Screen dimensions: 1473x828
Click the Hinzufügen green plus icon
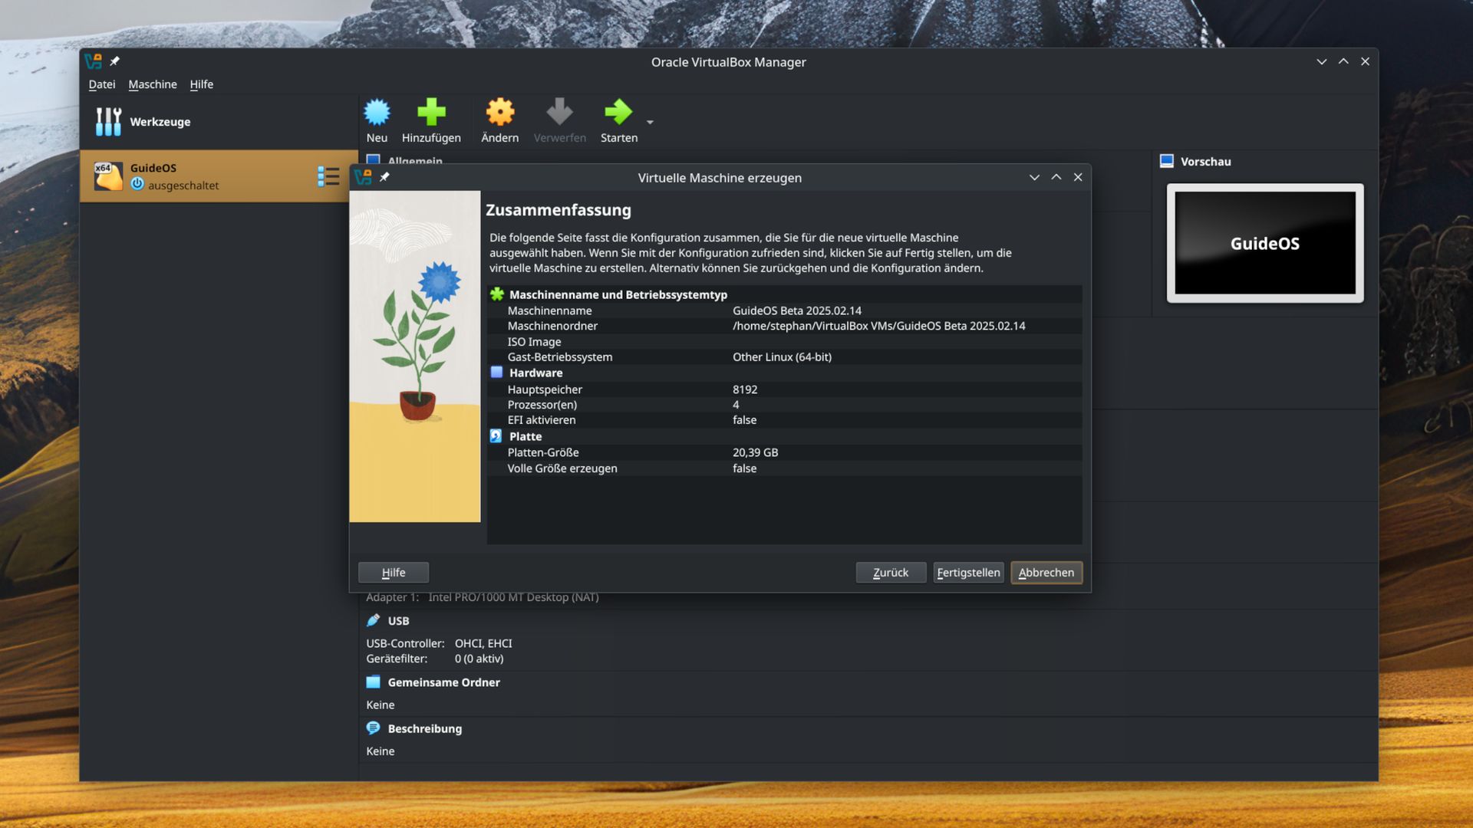pos(431,112)
